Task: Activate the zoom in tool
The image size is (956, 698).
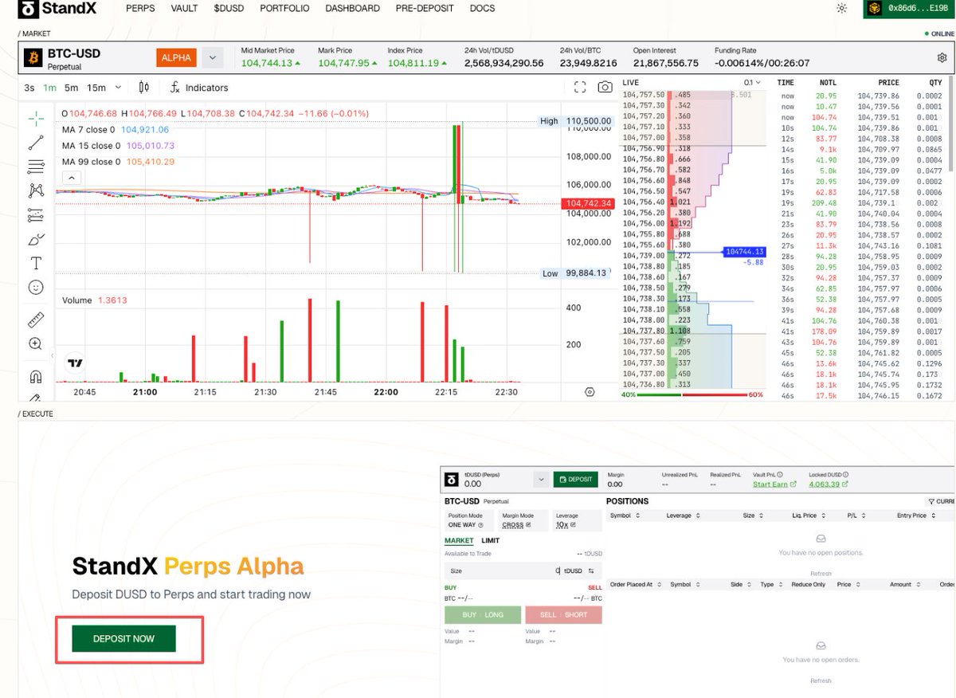Action: 36,344
